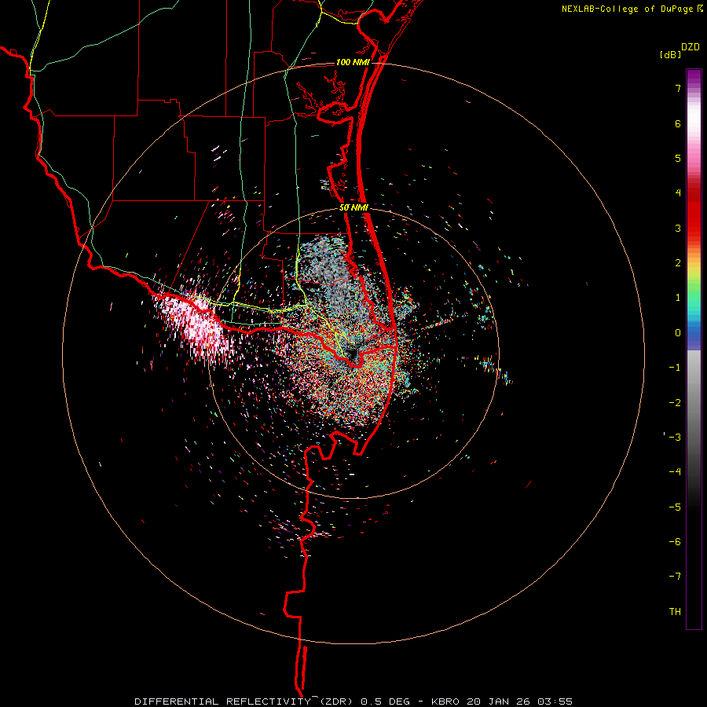The height and width of the screenshot is (707, 707).
Task: Click the 1 dB value on the color scale
Action: (678, 298)
